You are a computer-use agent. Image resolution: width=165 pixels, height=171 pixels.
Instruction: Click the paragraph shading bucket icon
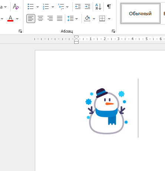point(87,19)
